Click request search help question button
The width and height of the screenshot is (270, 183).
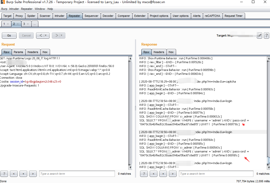4,174
